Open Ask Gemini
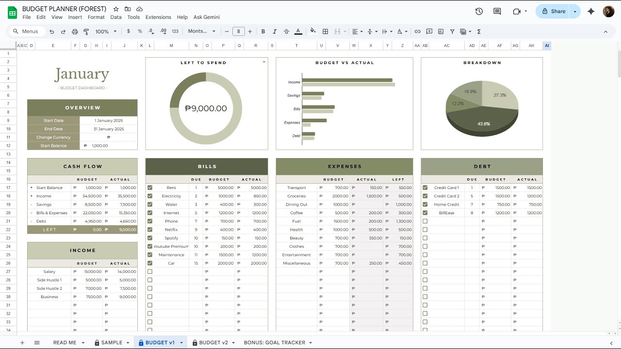The image size is (621, 349). 207,17
